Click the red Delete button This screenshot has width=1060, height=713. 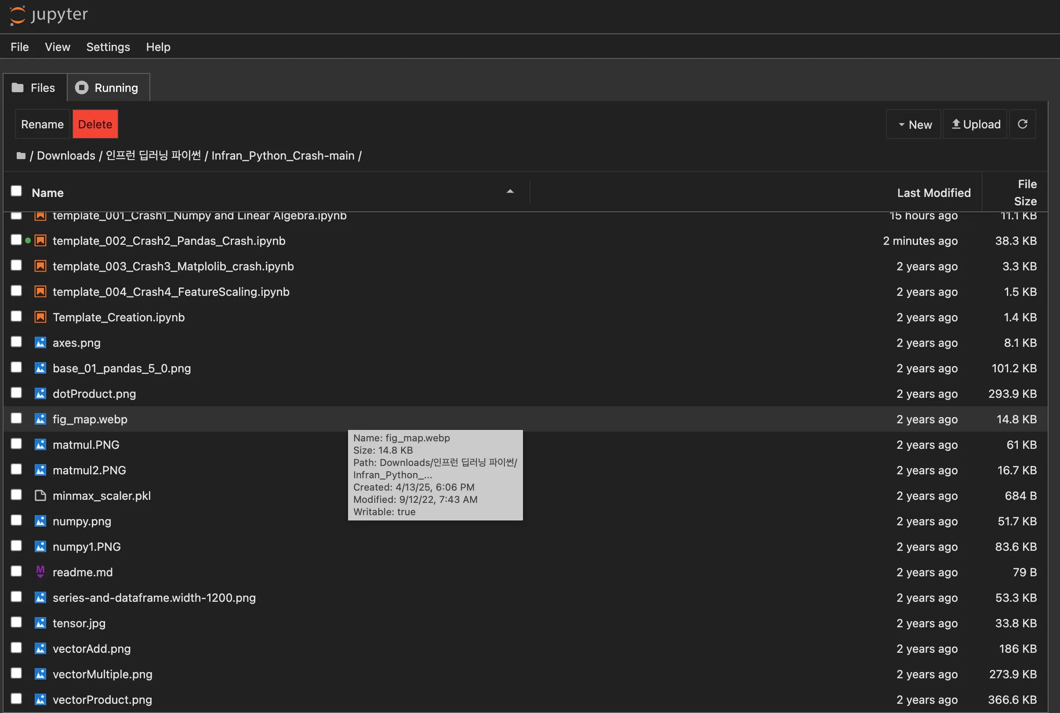pyautogui.click(x=95, y=124)
